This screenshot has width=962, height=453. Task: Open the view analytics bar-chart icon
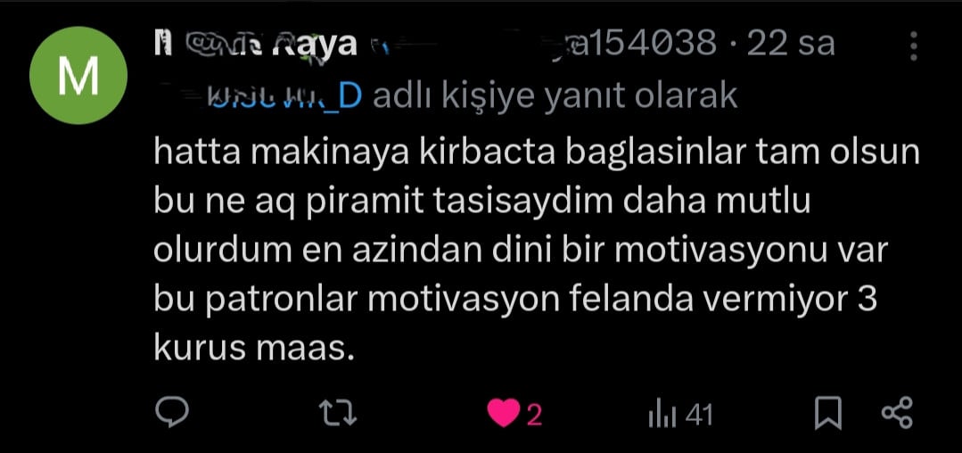click(662, 415)
